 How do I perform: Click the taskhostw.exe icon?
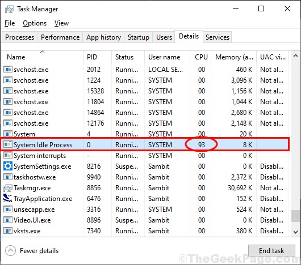[8, 177]
